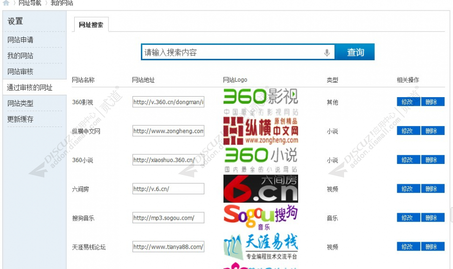Click 删除 for 360小说 row
The height and width of the screenshot is (269, 453).
click(433, 160)
